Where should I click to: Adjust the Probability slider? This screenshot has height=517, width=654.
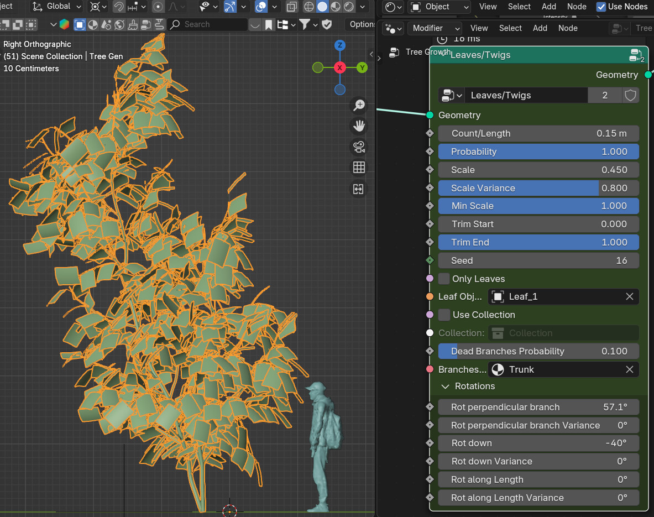(x=538, y=152)
